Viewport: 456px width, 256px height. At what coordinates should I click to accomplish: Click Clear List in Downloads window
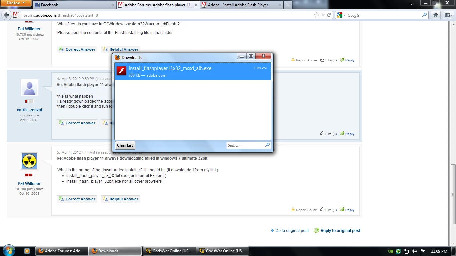[125, 145]
